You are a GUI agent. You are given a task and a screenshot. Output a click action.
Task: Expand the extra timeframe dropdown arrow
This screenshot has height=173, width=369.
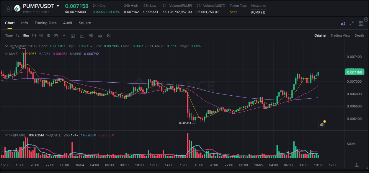point(63,35)
